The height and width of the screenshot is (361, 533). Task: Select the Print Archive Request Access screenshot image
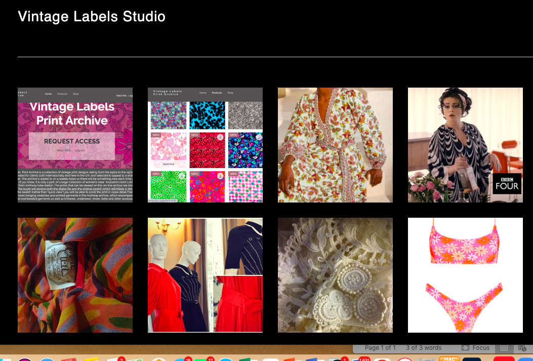tap(75, 145)
